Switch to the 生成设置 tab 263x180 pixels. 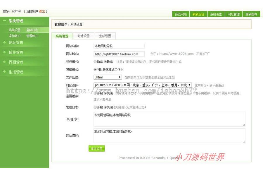click(105, 35)
